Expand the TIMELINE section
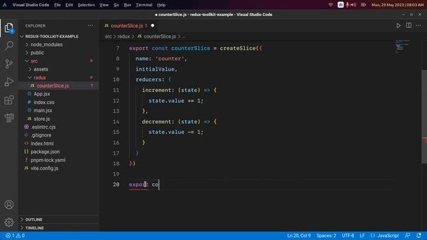 click(x=59, y=228)
